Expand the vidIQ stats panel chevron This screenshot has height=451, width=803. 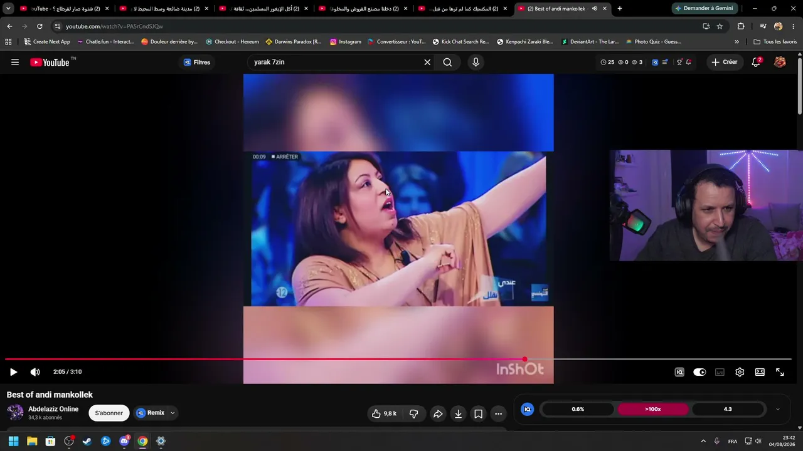[778, 409]
